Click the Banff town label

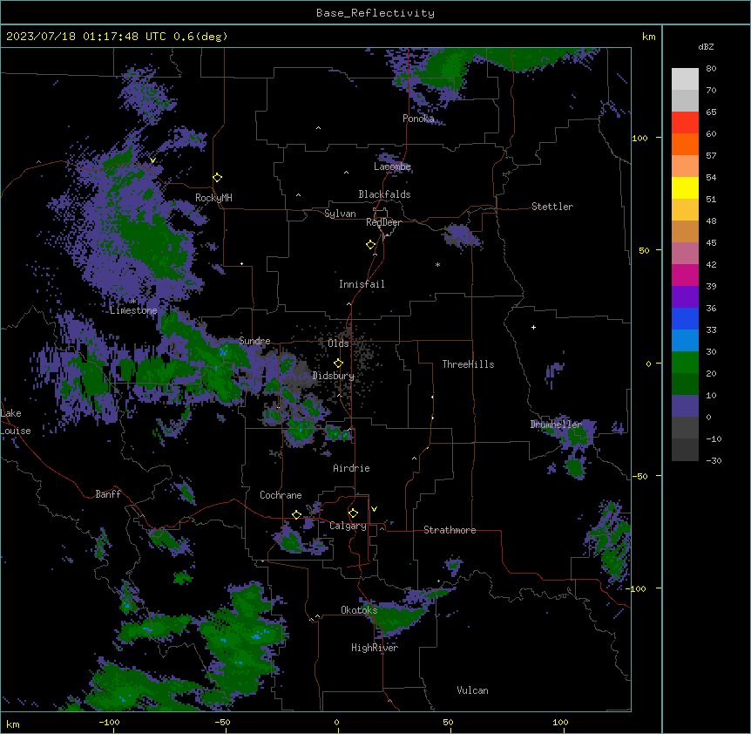click(x=108, y=494)
